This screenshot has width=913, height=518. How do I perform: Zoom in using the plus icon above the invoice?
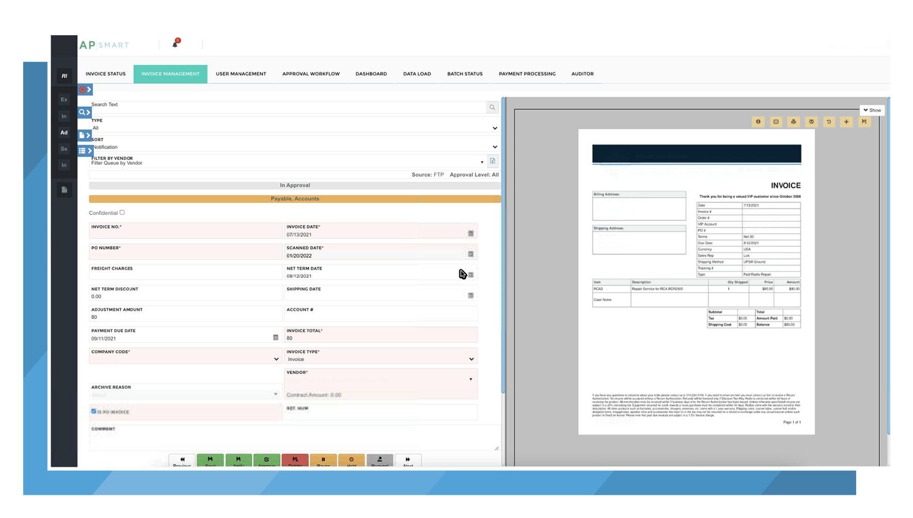tap(846, 122)
